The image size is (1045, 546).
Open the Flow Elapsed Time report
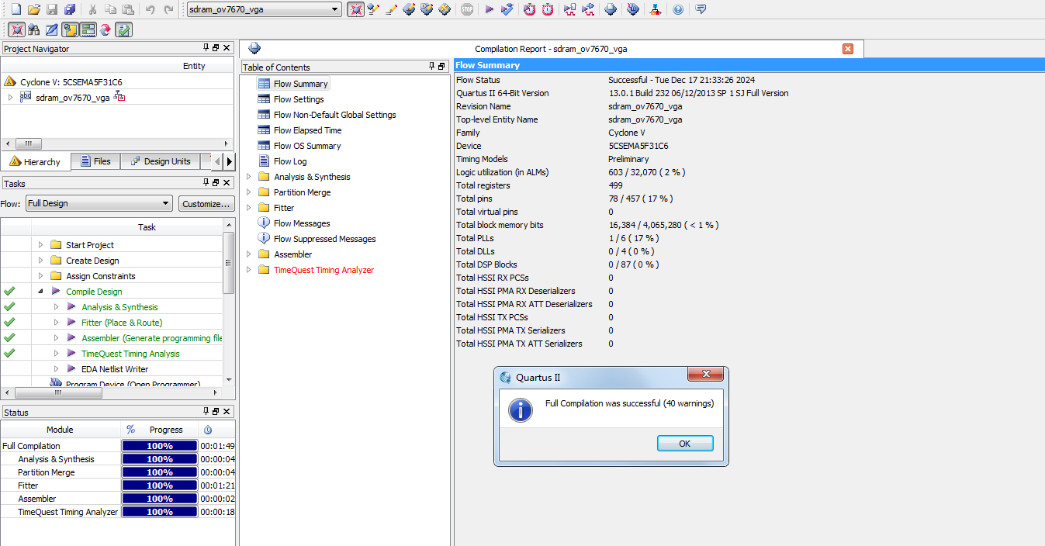pyautogui.click(x=307, y=130)
